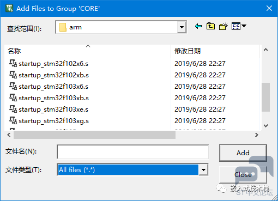278x201 pixels.
Task: Focus the 文件名 file name input field
Action: tap(133, 152)
